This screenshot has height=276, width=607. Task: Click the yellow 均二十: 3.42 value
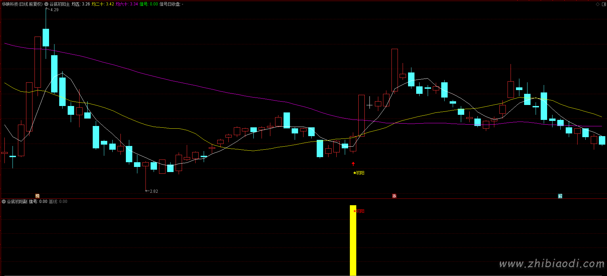[103, 4]
